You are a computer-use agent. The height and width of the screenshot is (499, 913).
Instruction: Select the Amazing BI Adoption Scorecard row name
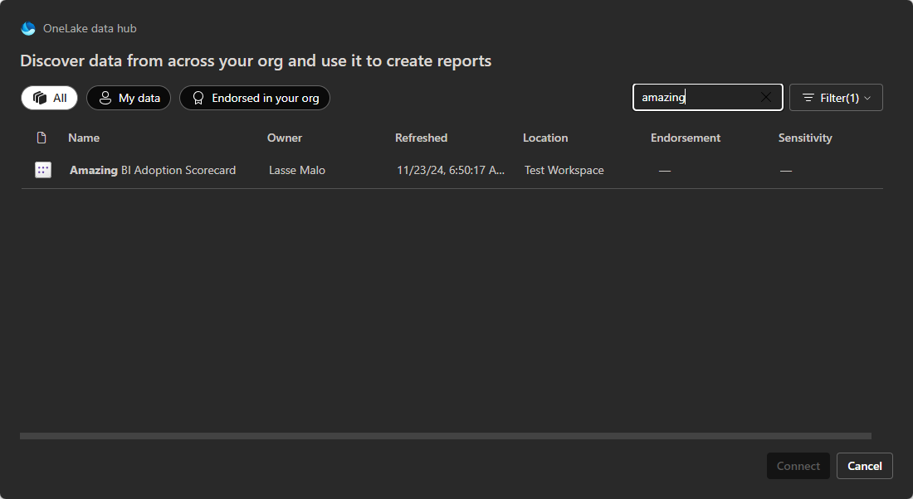coord(153,171)
